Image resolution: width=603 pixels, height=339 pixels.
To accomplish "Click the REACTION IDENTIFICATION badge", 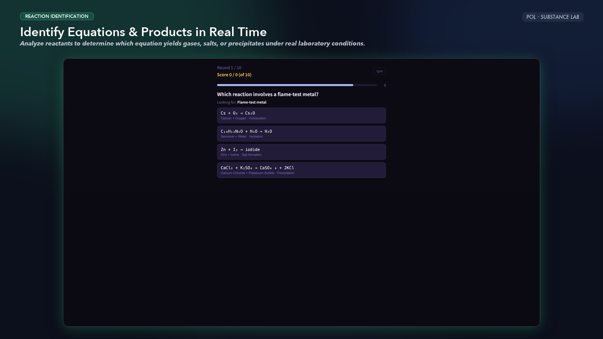I will click(x=57, y=16).
